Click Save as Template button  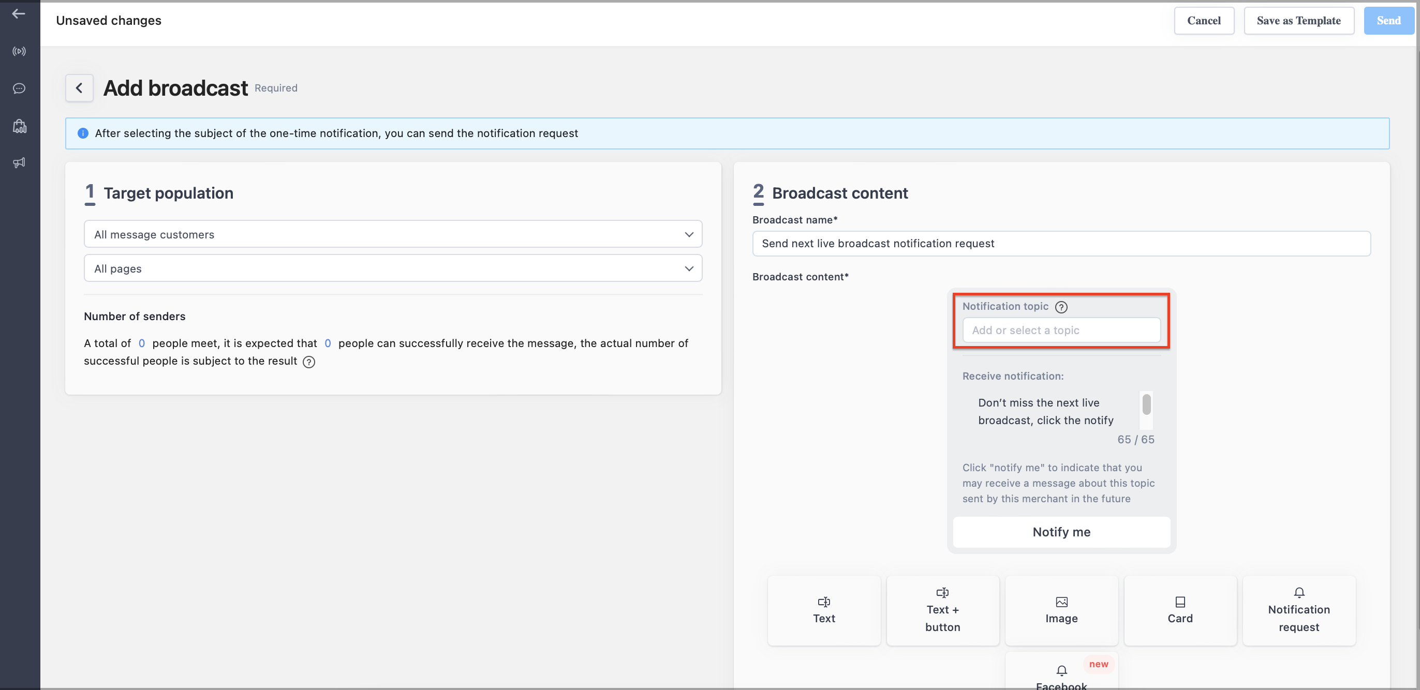(x=1299, y=21)
